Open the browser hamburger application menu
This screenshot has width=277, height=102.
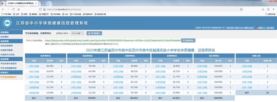coord(273,9)
